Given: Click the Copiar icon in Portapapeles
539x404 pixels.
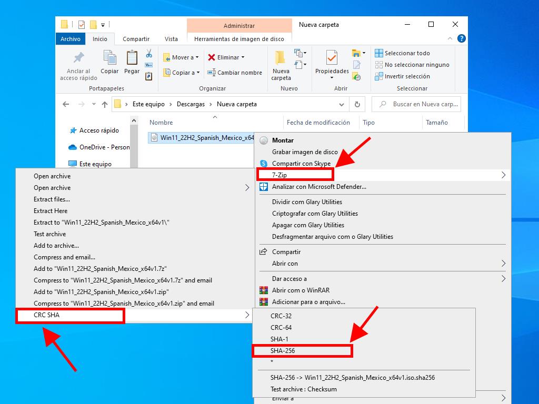Looking at the screenshot, I should (x=109, y=62).
